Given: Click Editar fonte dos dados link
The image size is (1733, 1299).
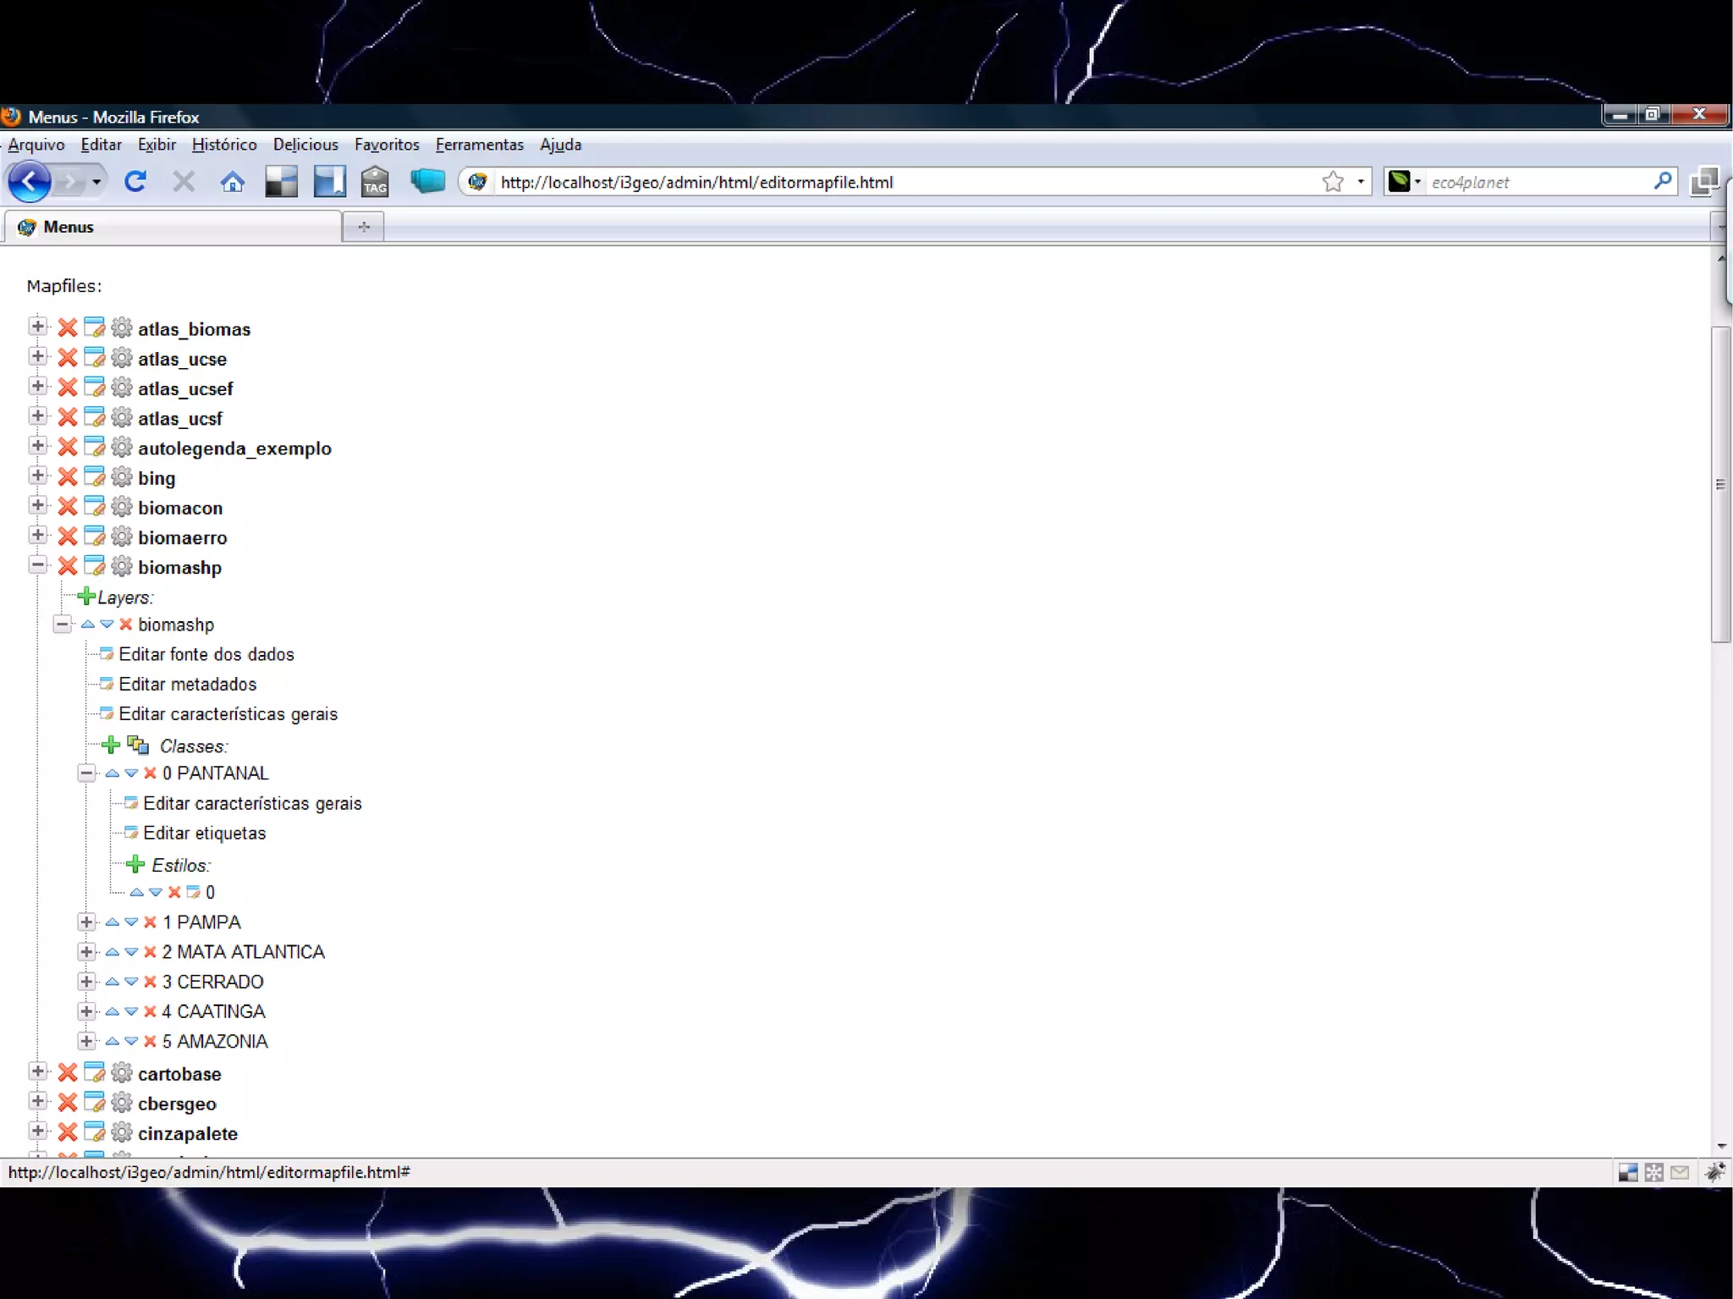Looking at the screenshot, I should (x=206, y=654).
